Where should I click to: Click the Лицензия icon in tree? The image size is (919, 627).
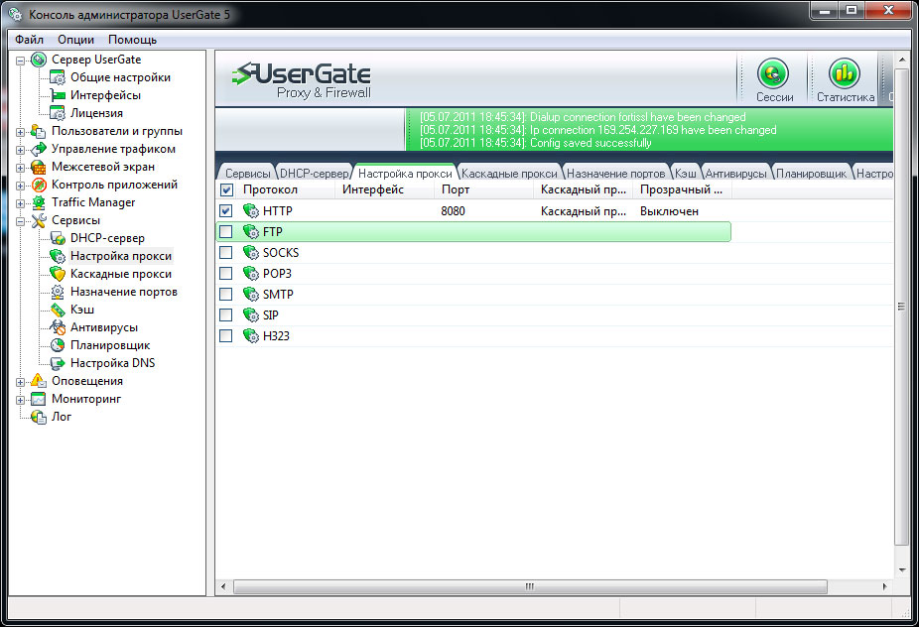coord(58,113)
